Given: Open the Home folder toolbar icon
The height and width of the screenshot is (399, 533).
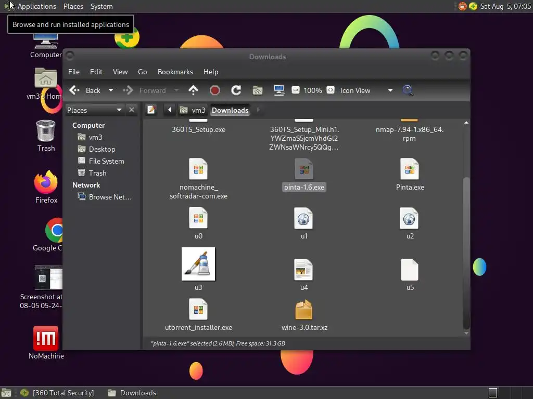Looking at the screenshot, I should tap(258, 90).
